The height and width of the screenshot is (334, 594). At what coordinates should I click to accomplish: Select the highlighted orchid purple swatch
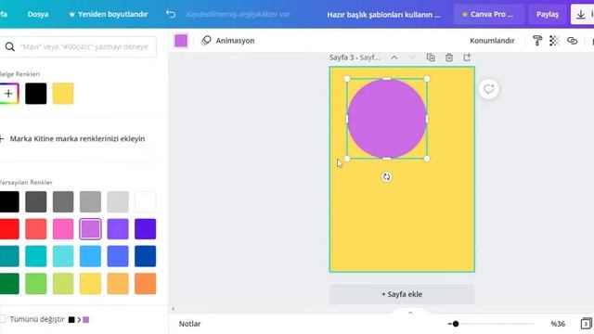coord(91,229)
